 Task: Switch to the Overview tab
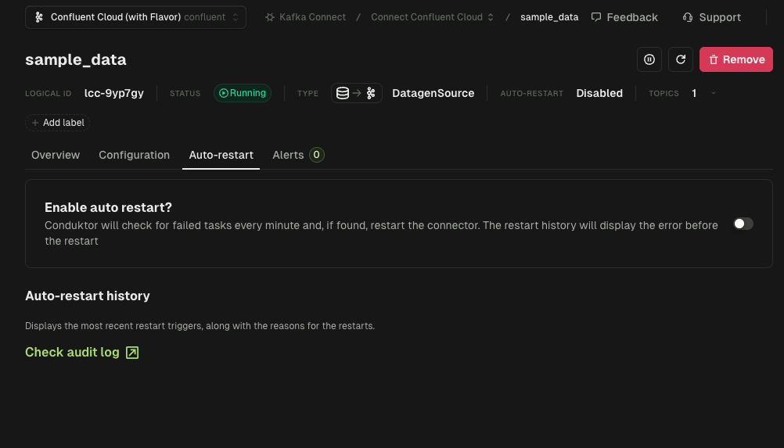pos(56,155)
